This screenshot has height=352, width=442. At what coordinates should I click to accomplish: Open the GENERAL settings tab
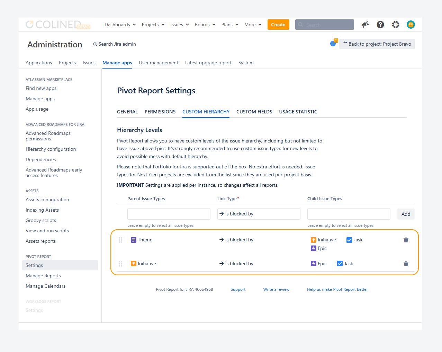127,112
